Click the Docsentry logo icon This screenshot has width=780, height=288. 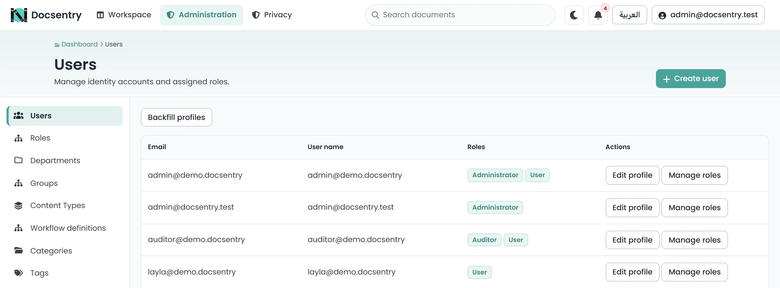click(19, 15)
